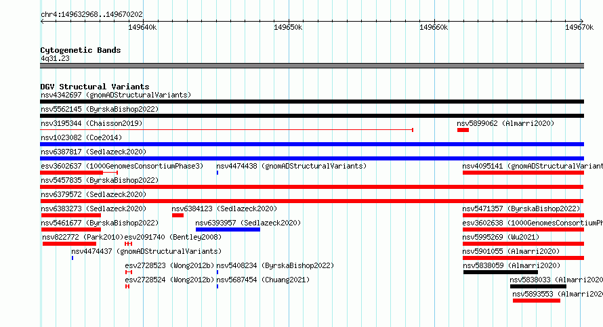603x327 pixels.
Task: Open nsv6383273 (Sedlazeck2020) label
Action: point(93,209)
